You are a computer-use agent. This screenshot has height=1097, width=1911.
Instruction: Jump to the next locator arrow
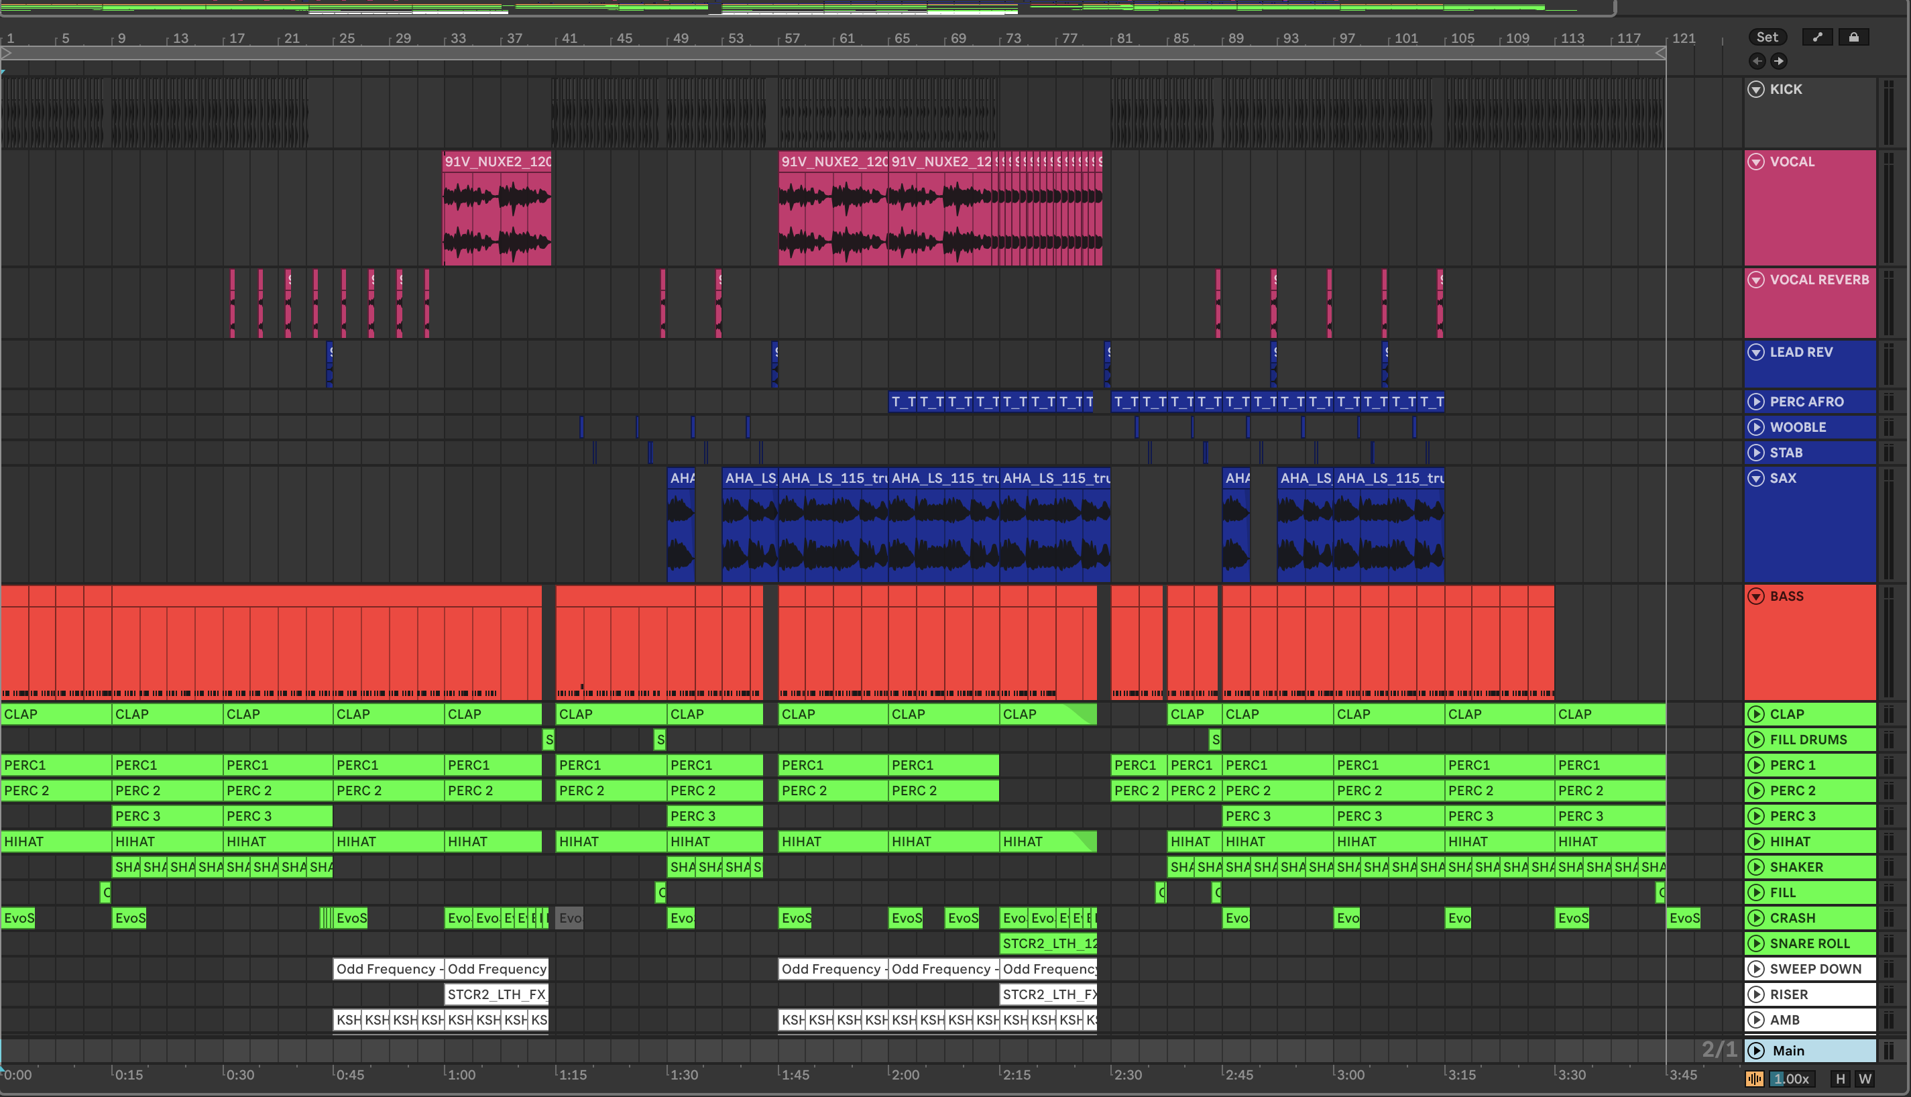(1778, 61)
